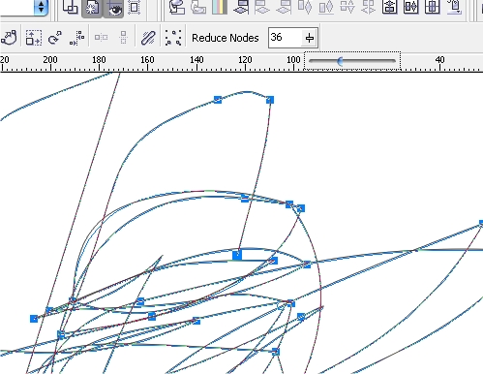Viewport: 483px width, 374px height.
Task: Click the Reflect Nodes Vertically icon
Action: click(x=123, y=38)
